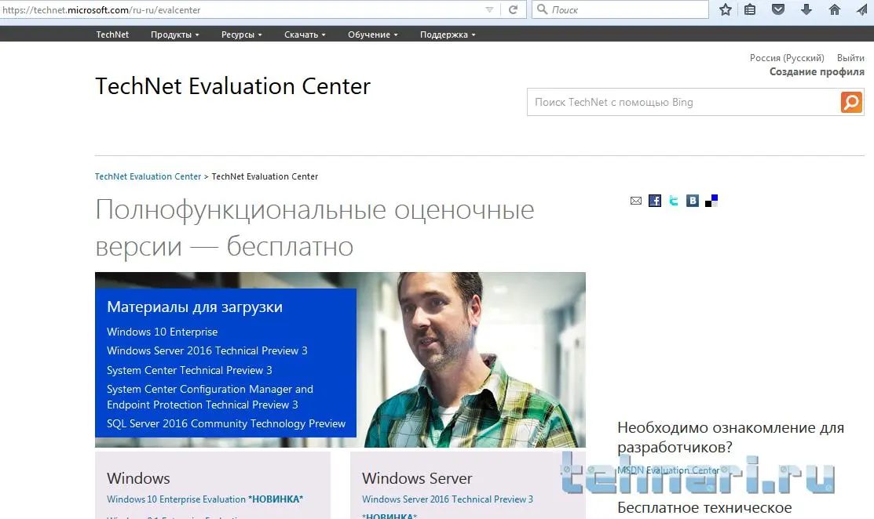Share page on Twitter icon
874x519 pixels.
pos(674,201)
